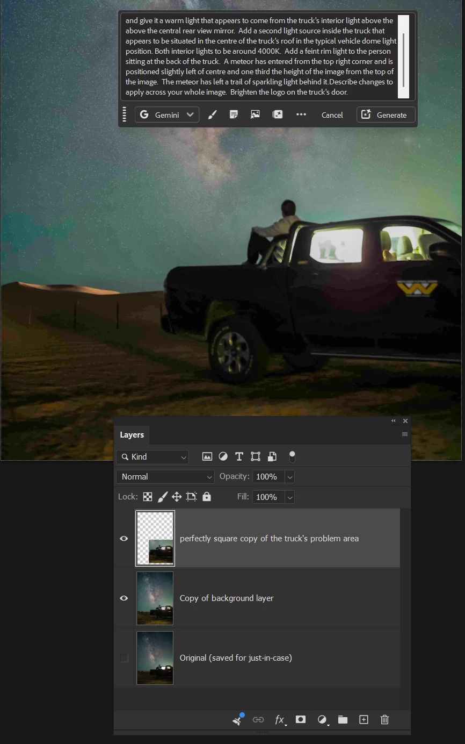Click the delete layer trash icon
The height and width of the screenshot is (744, 465).
[384, 719]
